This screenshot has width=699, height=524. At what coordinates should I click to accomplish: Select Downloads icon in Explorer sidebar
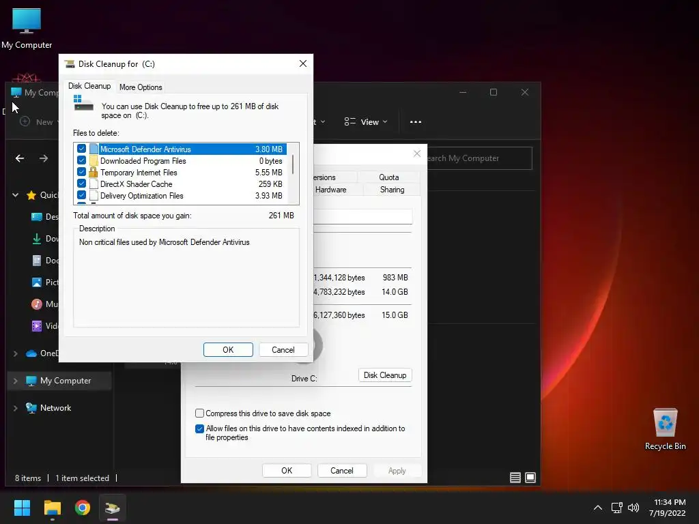click(x=37, y=239)
